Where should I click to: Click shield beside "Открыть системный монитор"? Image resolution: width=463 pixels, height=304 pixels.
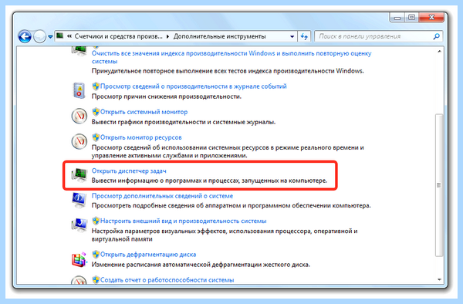pyautogui.click(x=96, y=112)
